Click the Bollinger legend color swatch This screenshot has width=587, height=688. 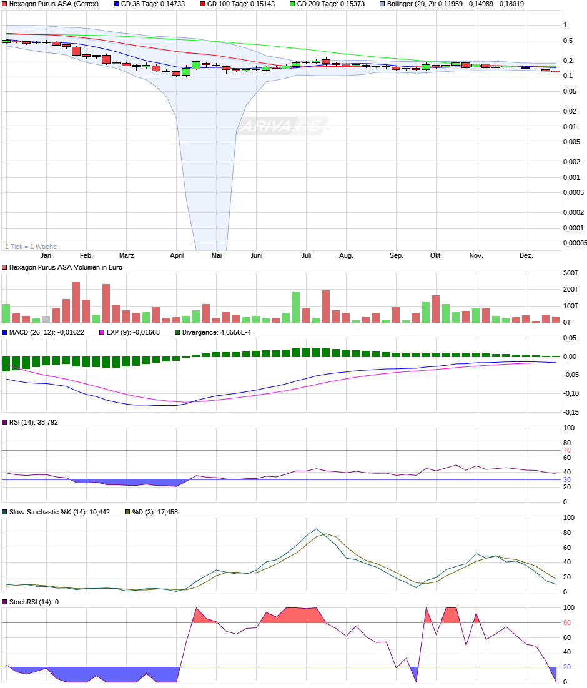382,4
